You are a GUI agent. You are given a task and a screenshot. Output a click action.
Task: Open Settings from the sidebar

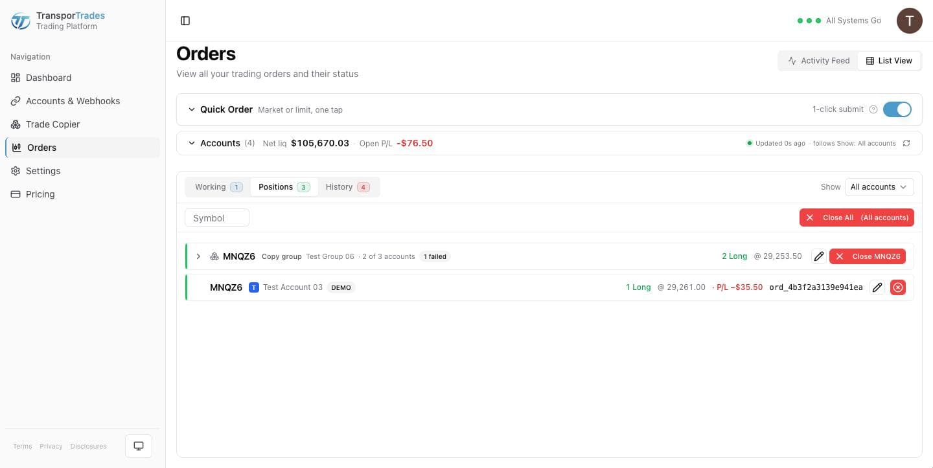tap(82, 171)
